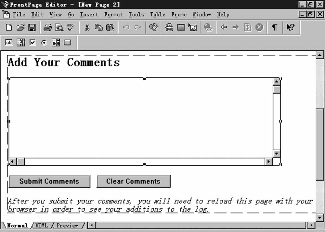
Task: Click the page's horizontal scroll-right arrow
Action: (x=311, y=225)
